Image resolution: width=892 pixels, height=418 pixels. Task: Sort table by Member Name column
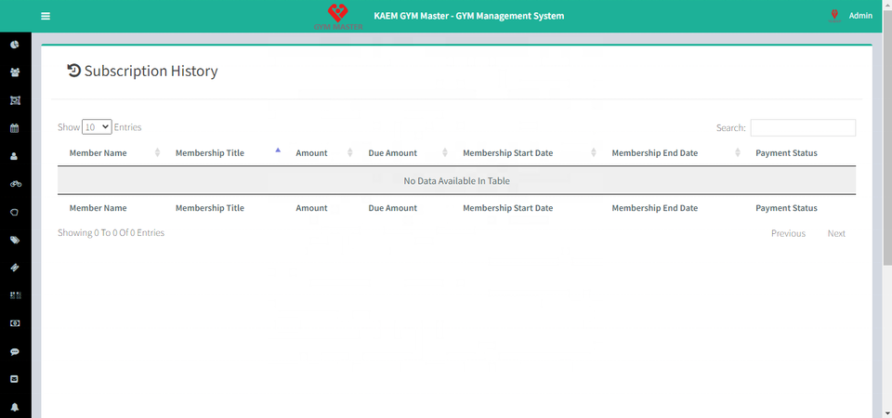point(98,152)
